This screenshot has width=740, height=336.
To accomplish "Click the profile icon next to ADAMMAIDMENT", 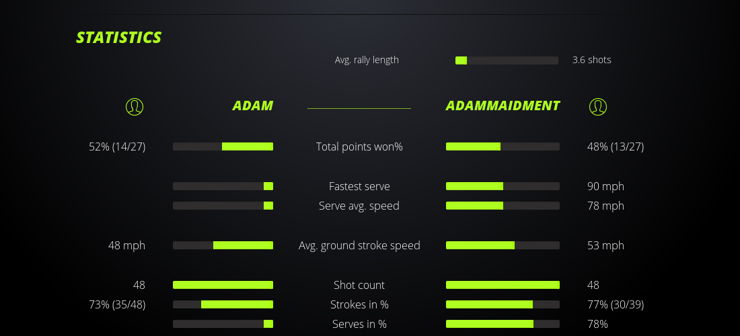I will pos(597,106).
